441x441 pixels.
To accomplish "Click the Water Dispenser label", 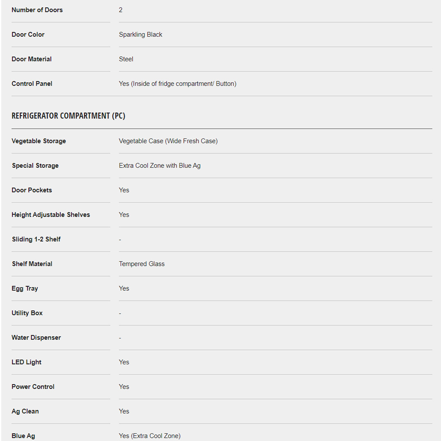I will point(36,338).
